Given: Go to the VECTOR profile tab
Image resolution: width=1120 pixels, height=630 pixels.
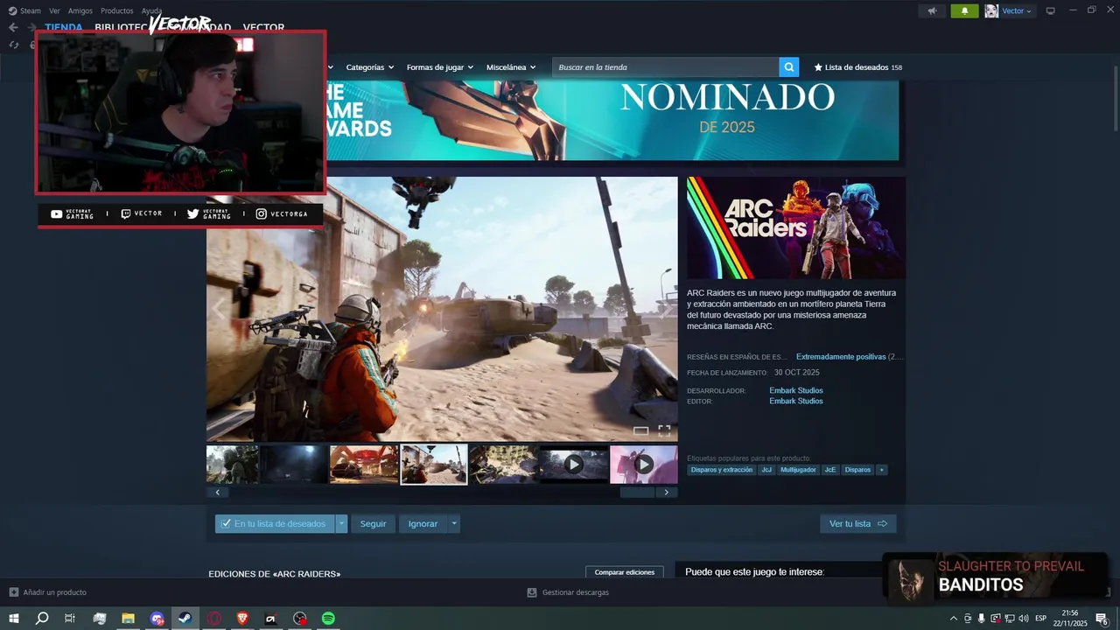Looking at the screenshot, I should [263, 27].
